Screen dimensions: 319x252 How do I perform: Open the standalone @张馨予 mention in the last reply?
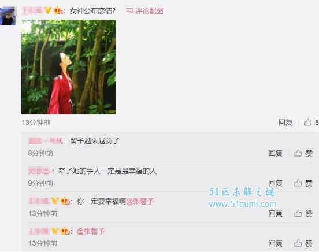(91, 231)
